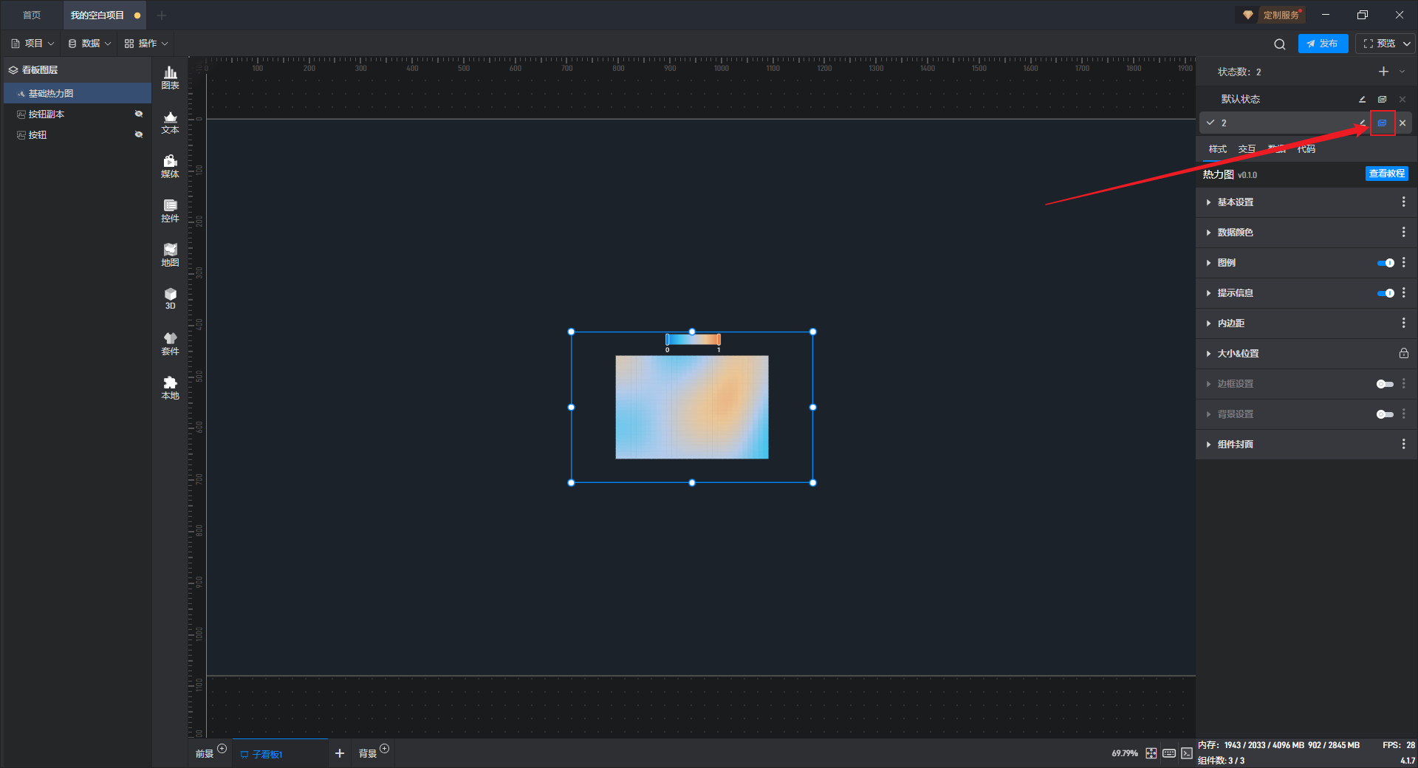The height and width of the screenshot is (768, 1418).
Task: Open the 媒体 media components panel
Action: click(170, 166)
